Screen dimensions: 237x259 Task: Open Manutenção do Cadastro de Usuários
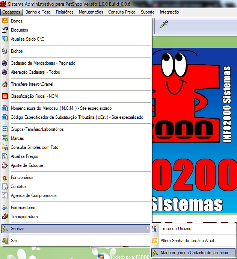pos(193,253)
